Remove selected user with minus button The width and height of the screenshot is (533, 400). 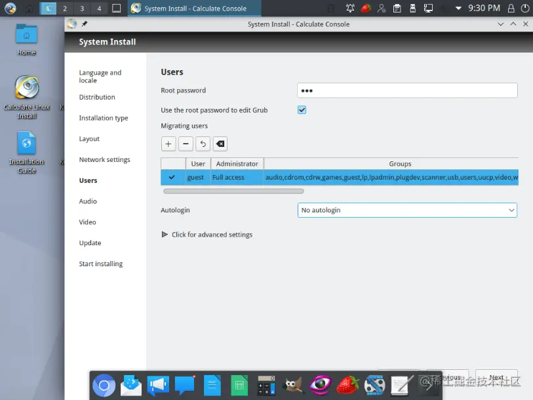pyautogui.click(x=186, y=144)
